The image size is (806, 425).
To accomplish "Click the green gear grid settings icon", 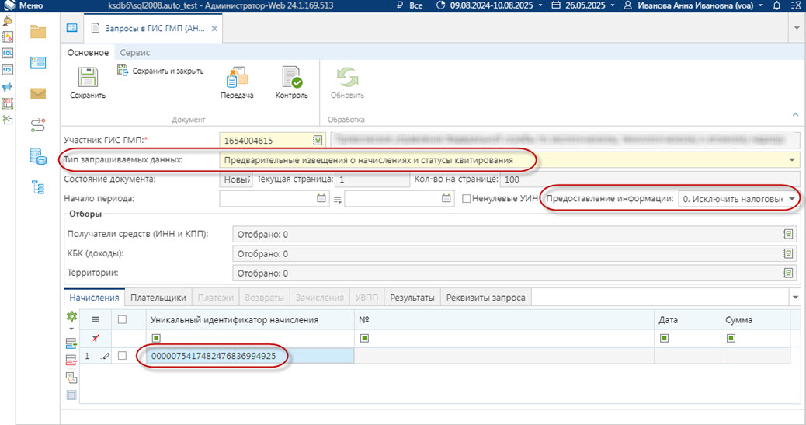I will [71, 316].
